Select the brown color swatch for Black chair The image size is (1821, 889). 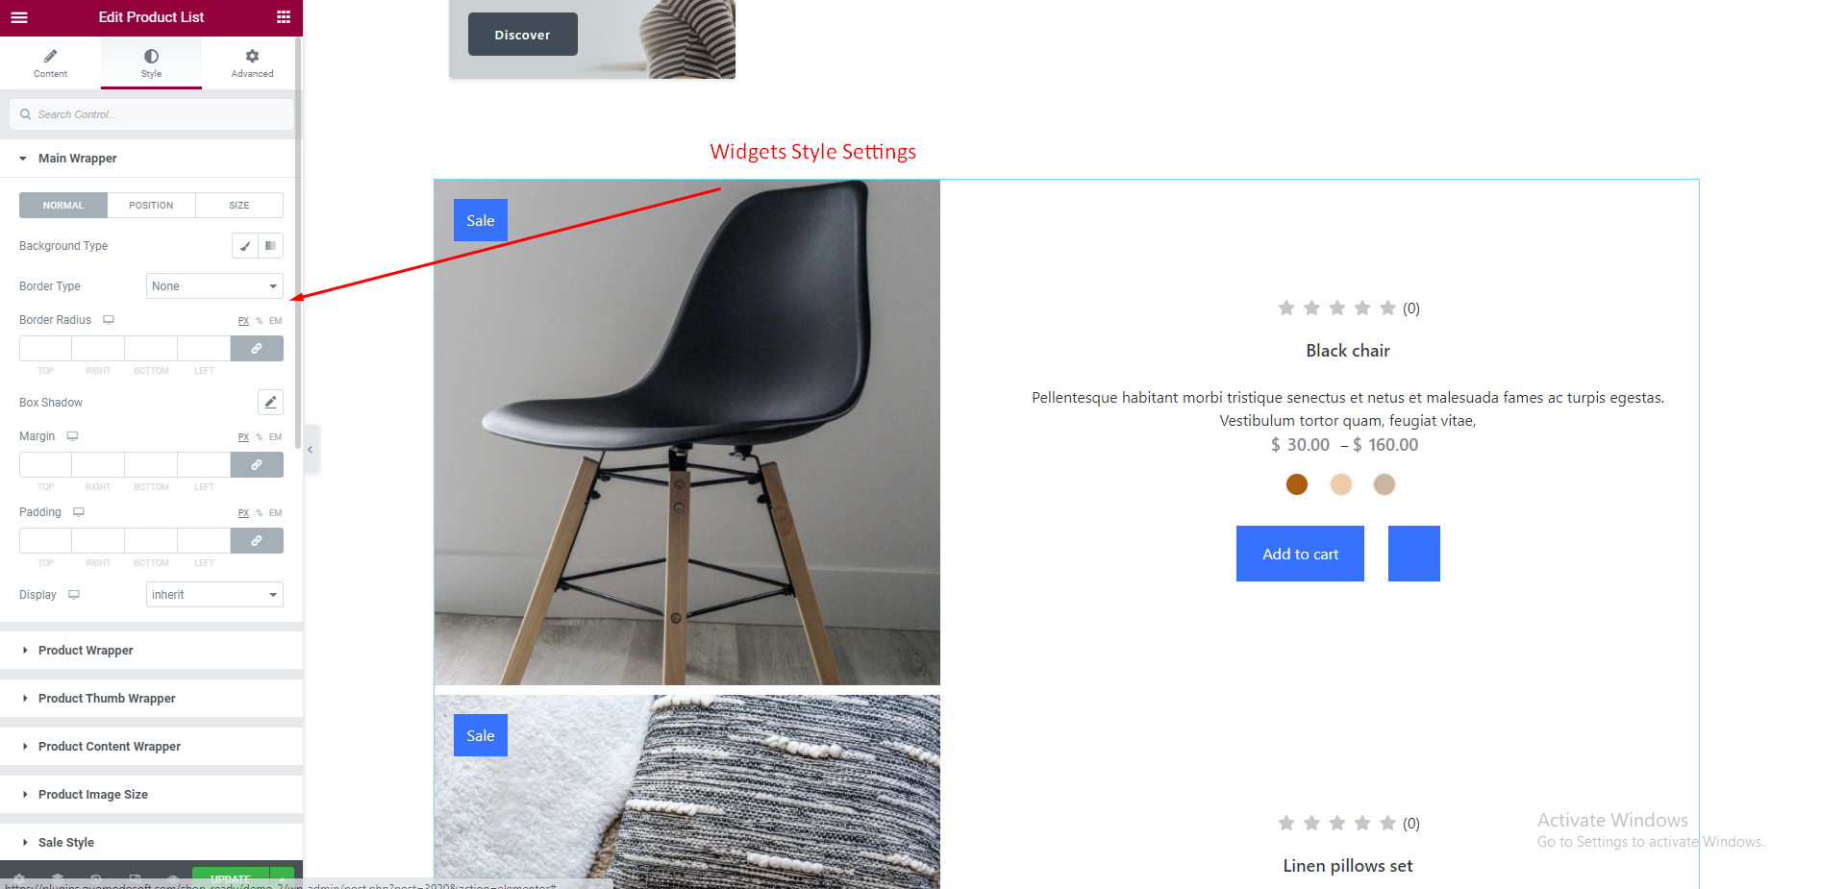tap(1297, 484)
